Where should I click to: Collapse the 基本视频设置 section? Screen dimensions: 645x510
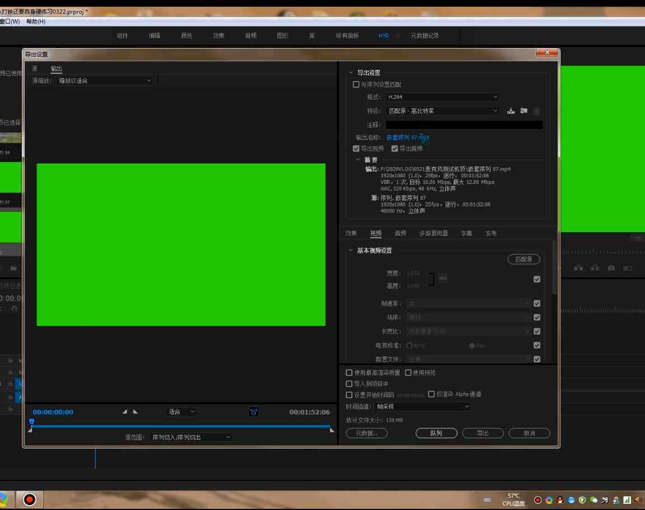pyautogui.click(x=351, y=250)
